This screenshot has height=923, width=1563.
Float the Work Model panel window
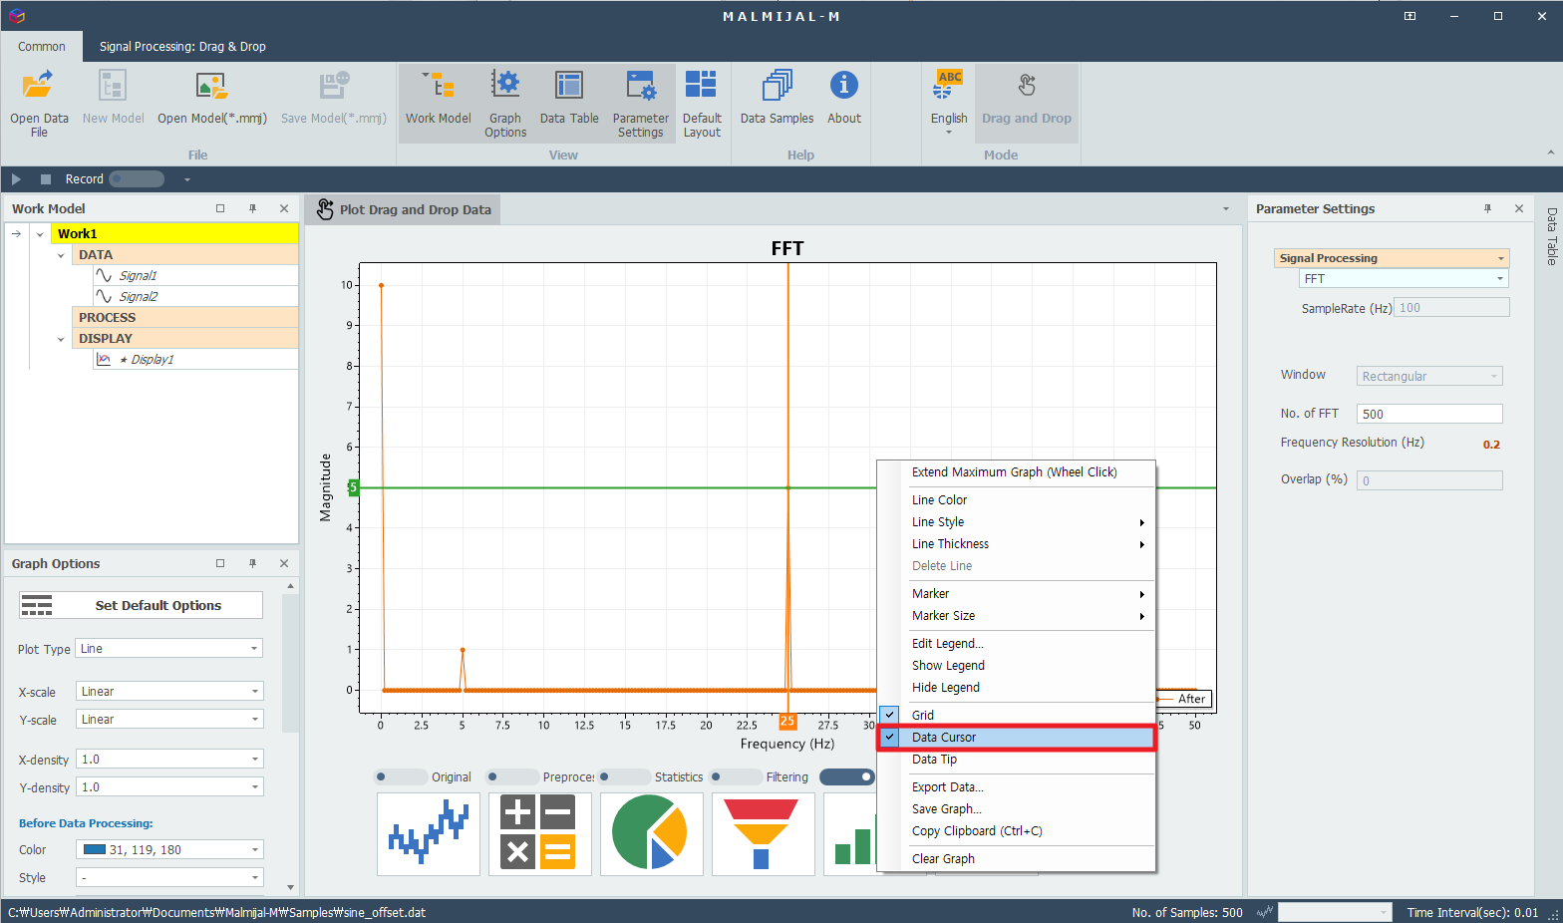pos(220,208)
